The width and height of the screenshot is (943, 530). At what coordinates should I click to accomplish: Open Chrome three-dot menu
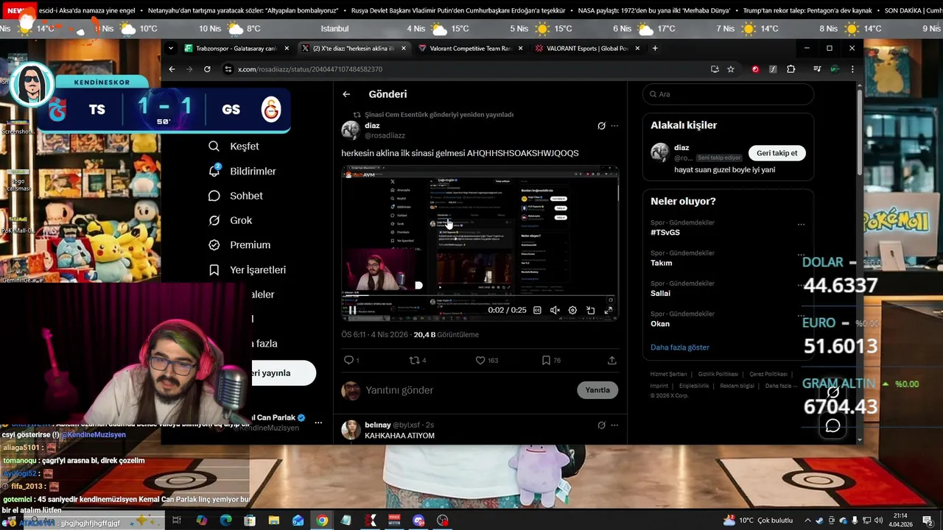[x=852, y=69]
